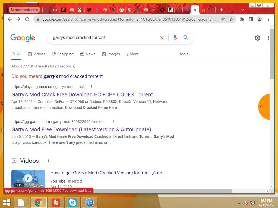Open the How to get Garry's Mod video
278x208 pixels.
[x=108, y=173]
